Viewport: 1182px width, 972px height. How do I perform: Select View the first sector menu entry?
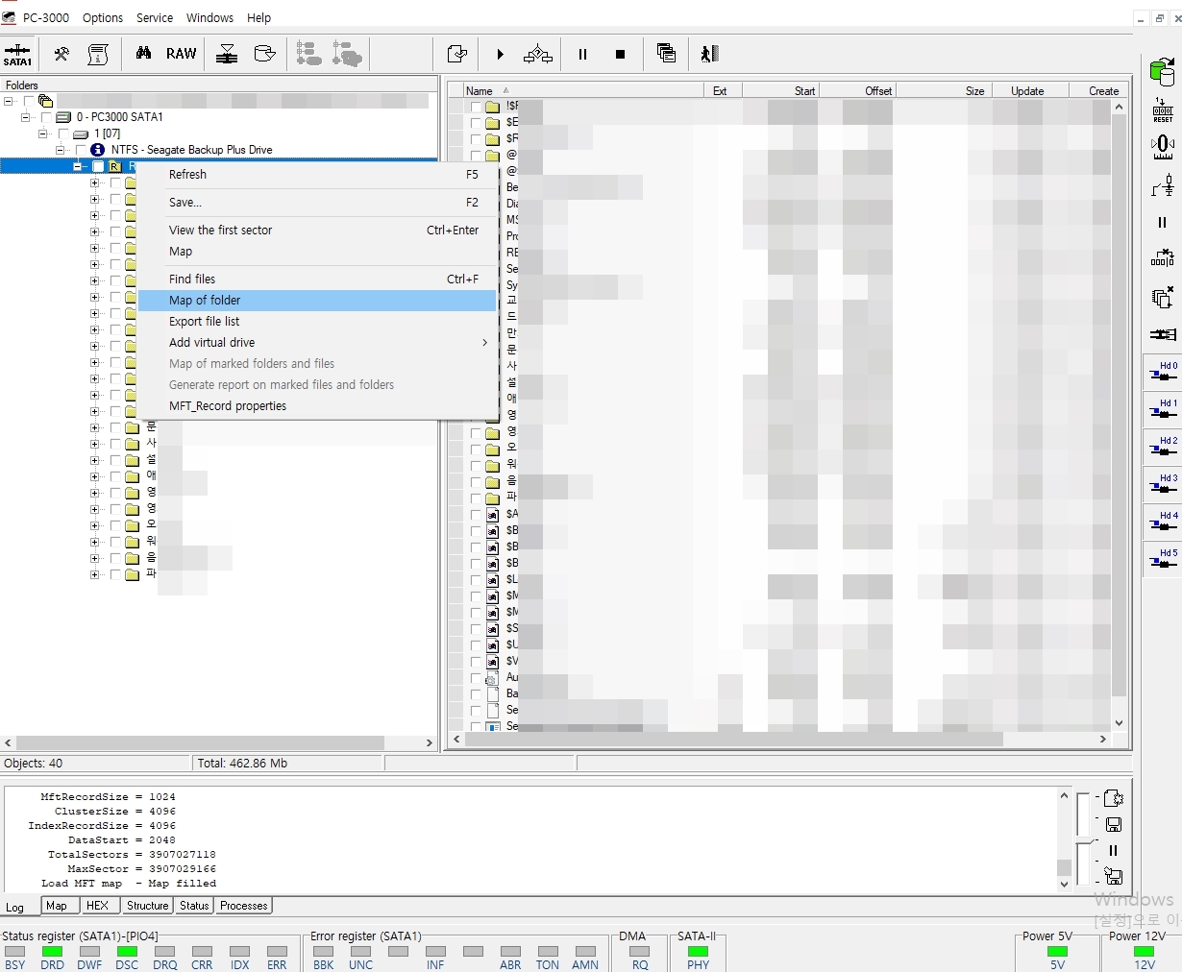pyautogui.click(x=317, y=231)
